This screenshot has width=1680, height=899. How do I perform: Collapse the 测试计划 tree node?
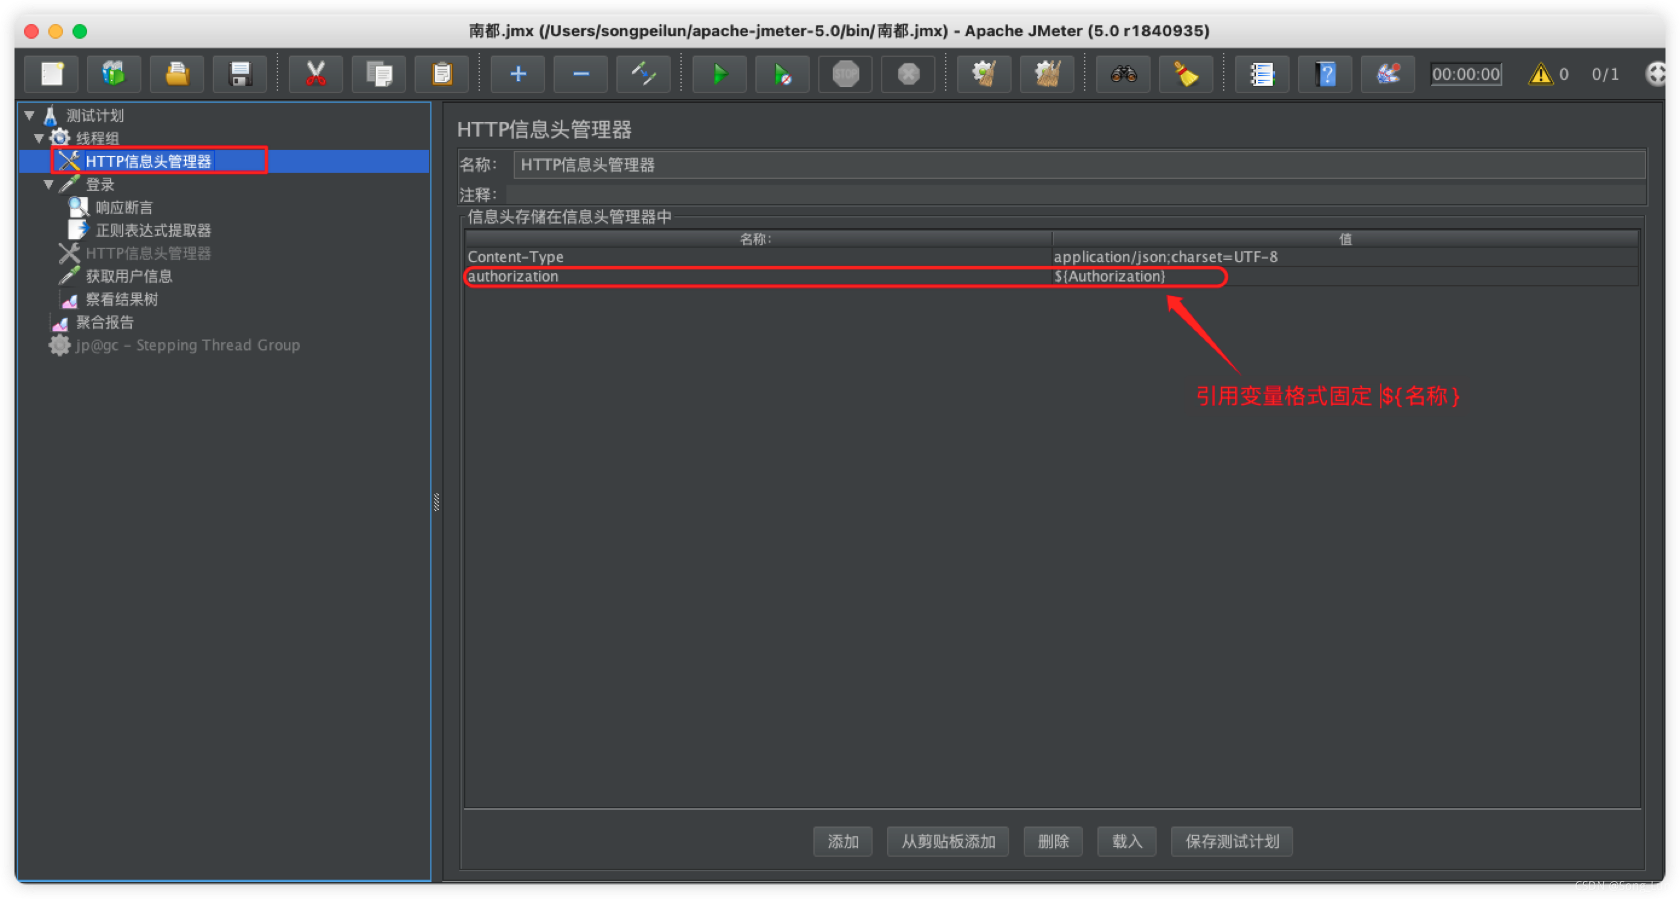[x=30, y=115]
